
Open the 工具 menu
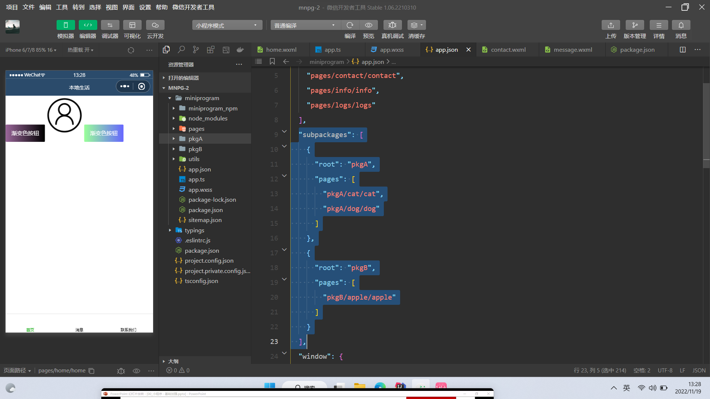[x=62, y=7]
